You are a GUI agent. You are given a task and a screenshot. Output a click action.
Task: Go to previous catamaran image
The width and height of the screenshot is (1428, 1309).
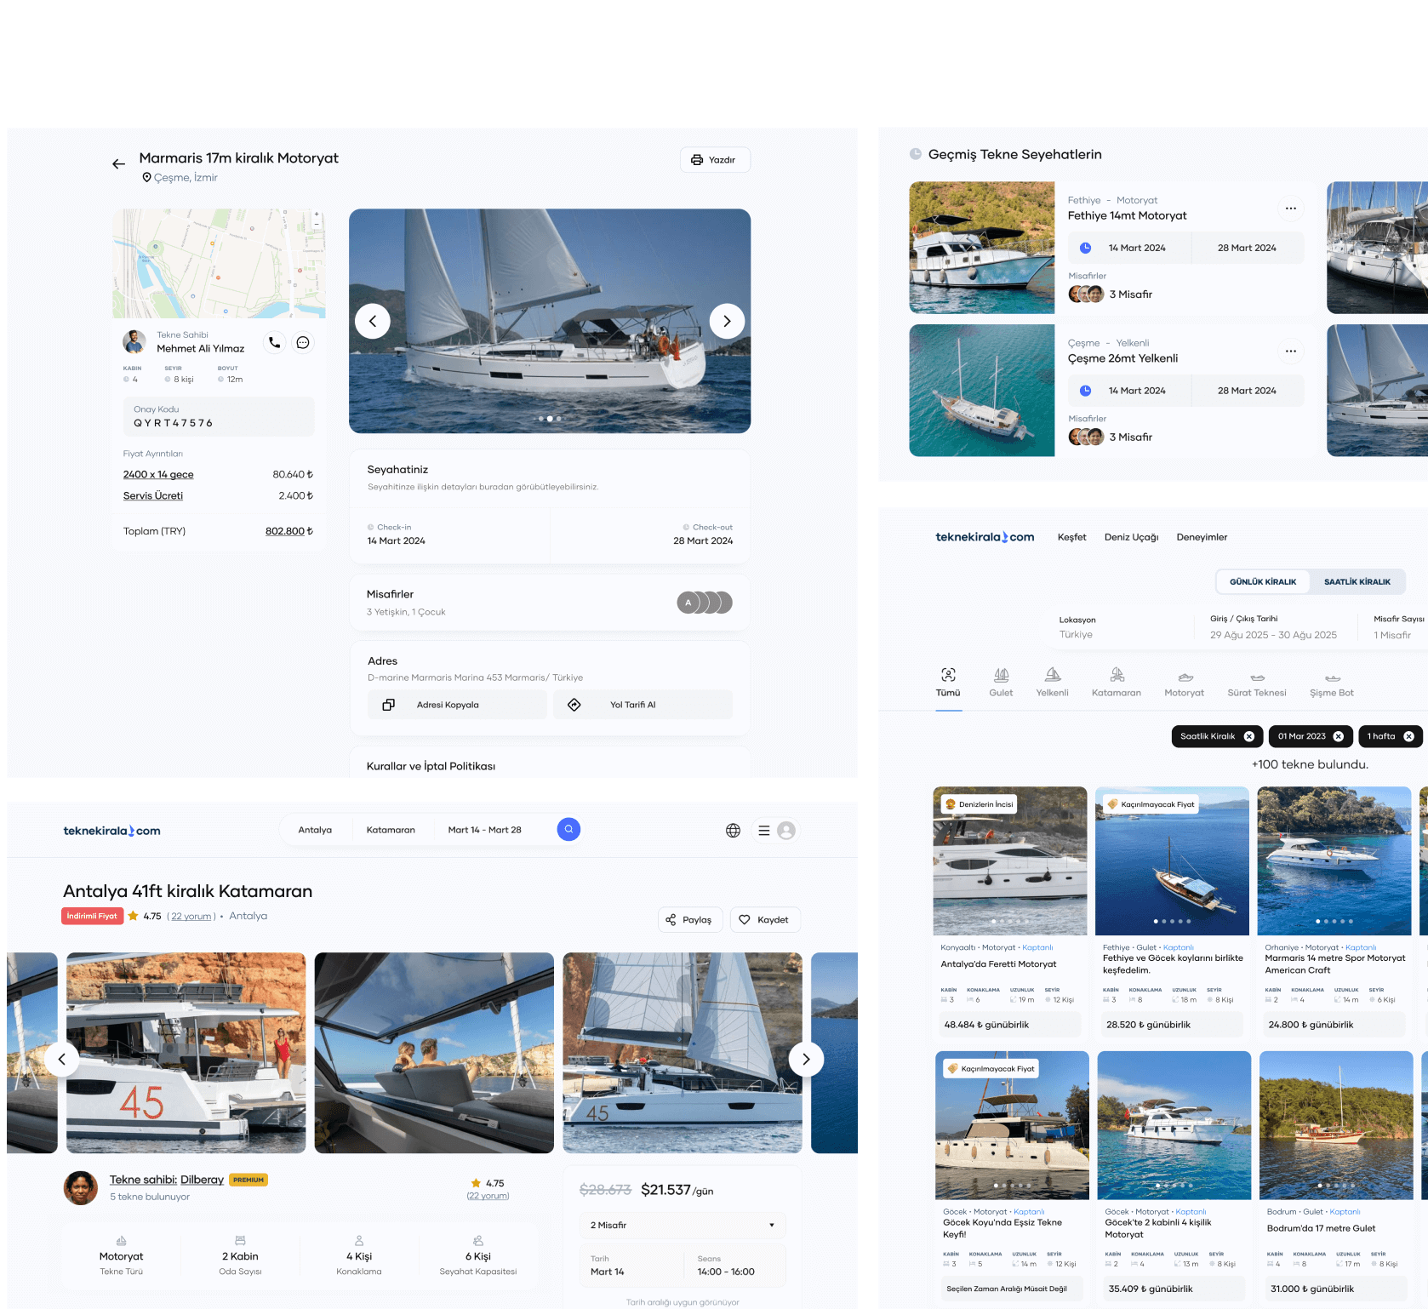click(61, 1059)
